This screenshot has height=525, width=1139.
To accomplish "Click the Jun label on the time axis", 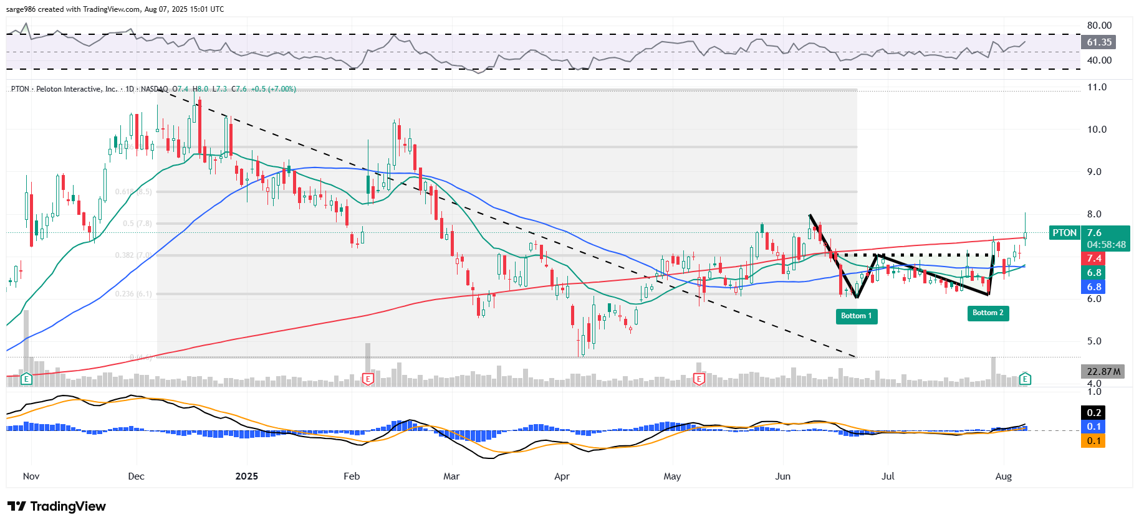I will pyautogui.click(x=782, y=476).
